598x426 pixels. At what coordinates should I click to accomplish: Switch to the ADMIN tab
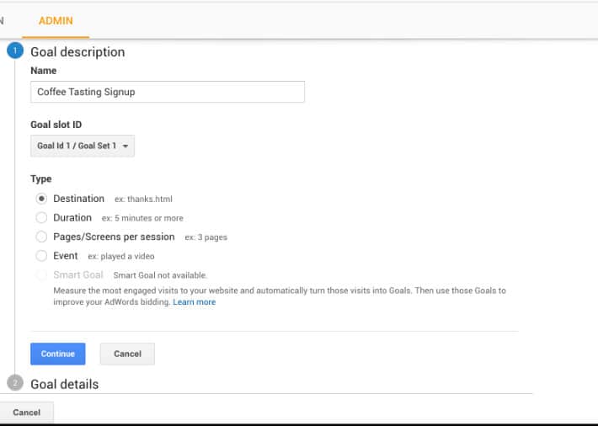pyautogui.click(x=56, y=20)
